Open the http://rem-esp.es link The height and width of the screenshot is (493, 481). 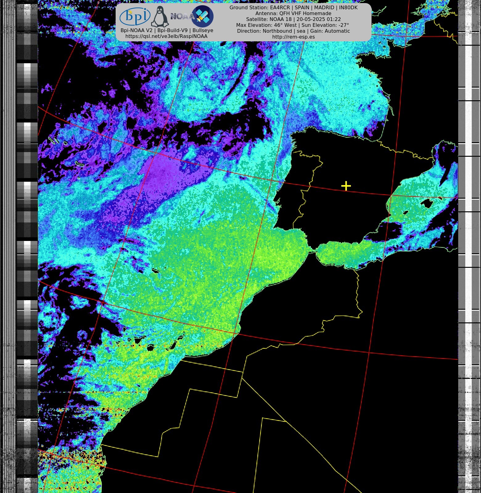pyautogui.click(x=294, y=37)
